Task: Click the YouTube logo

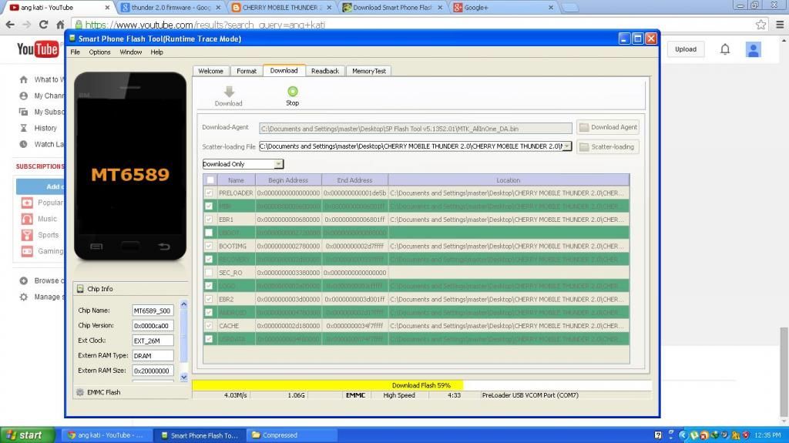Action: (38, 49)
